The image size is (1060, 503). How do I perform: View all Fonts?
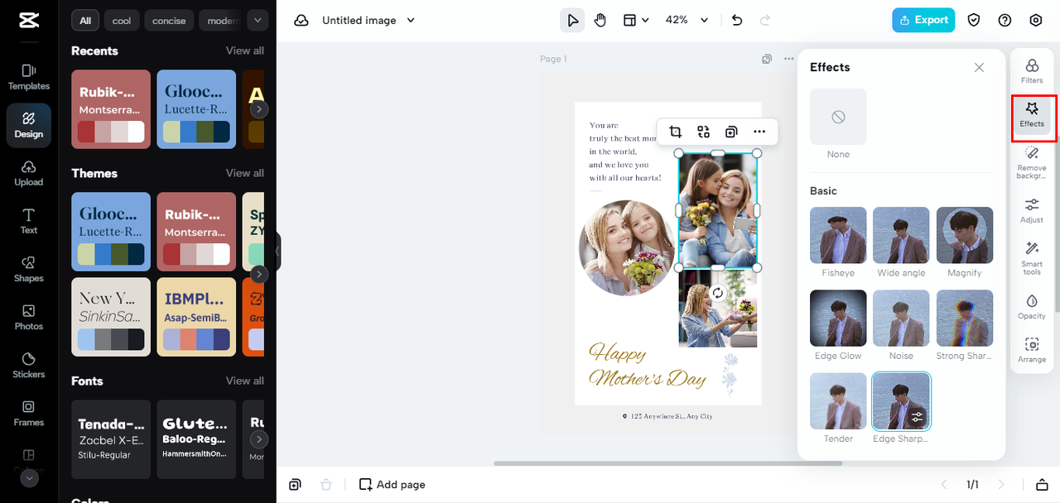tap(245, 381)
